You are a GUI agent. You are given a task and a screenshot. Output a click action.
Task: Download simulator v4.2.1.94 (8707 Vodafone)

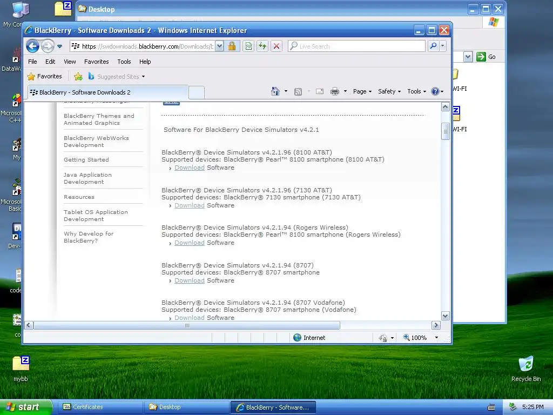tap(190, 318)
